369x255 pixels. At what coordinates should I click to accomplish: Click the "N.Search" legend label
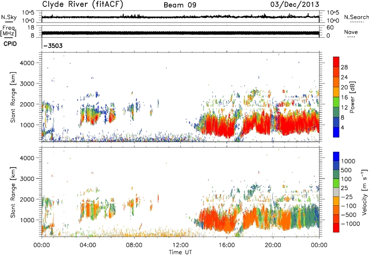point(356,17)
